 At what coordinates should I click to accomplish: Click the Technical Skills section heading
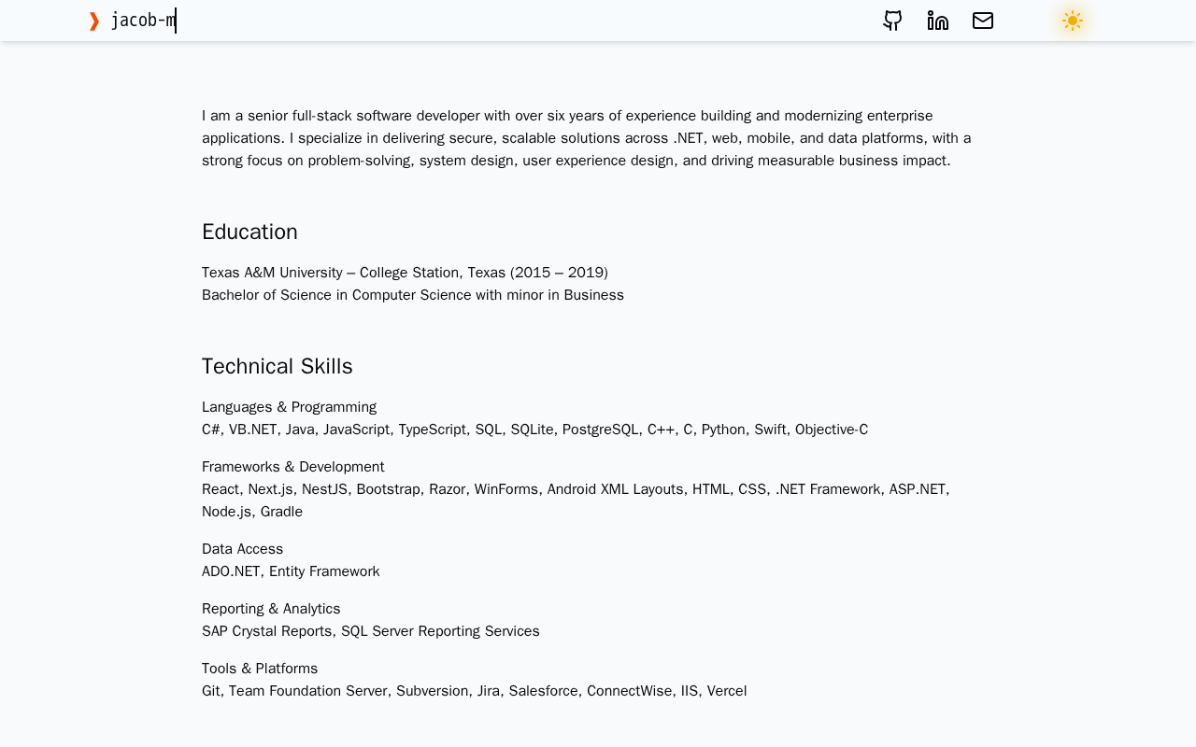[278, 366]
